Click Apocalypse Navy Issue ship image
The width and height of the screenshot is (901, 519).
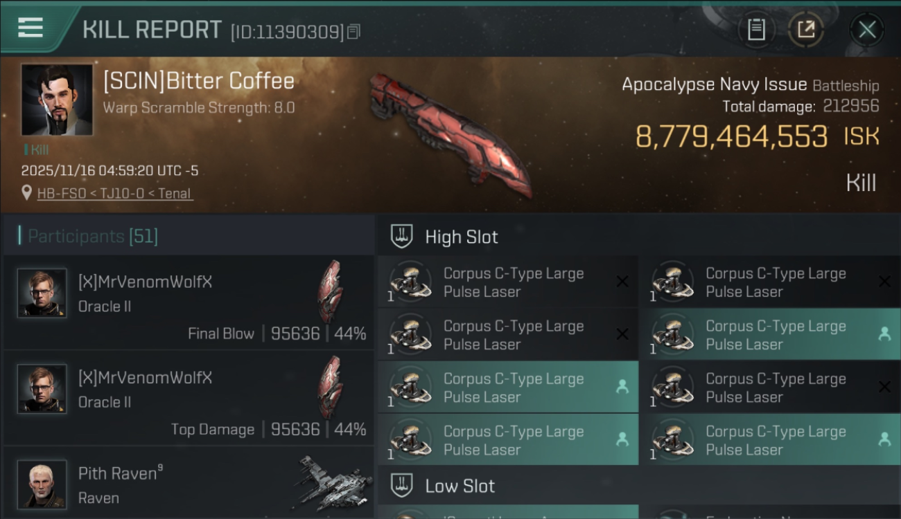(450, 134)
